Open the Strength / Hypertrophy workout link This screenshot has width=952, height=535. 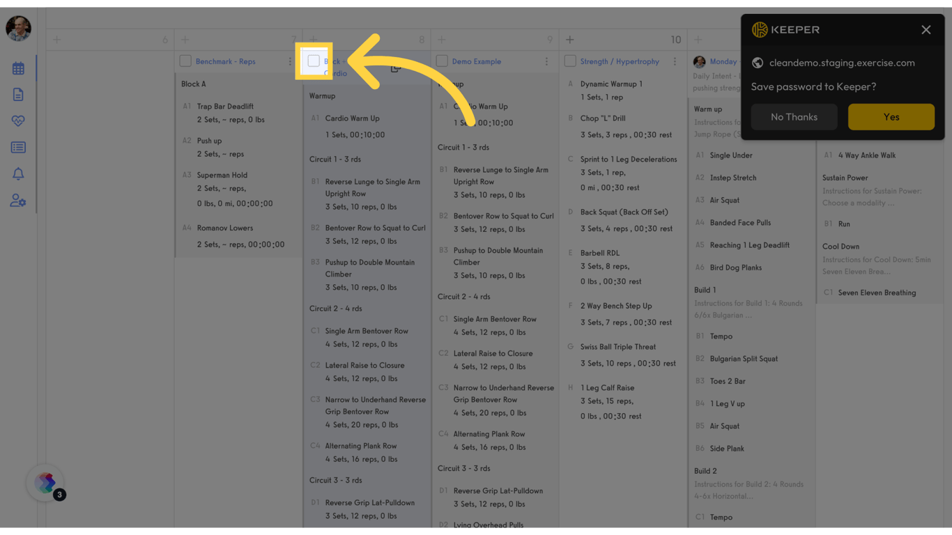[620, 61]
